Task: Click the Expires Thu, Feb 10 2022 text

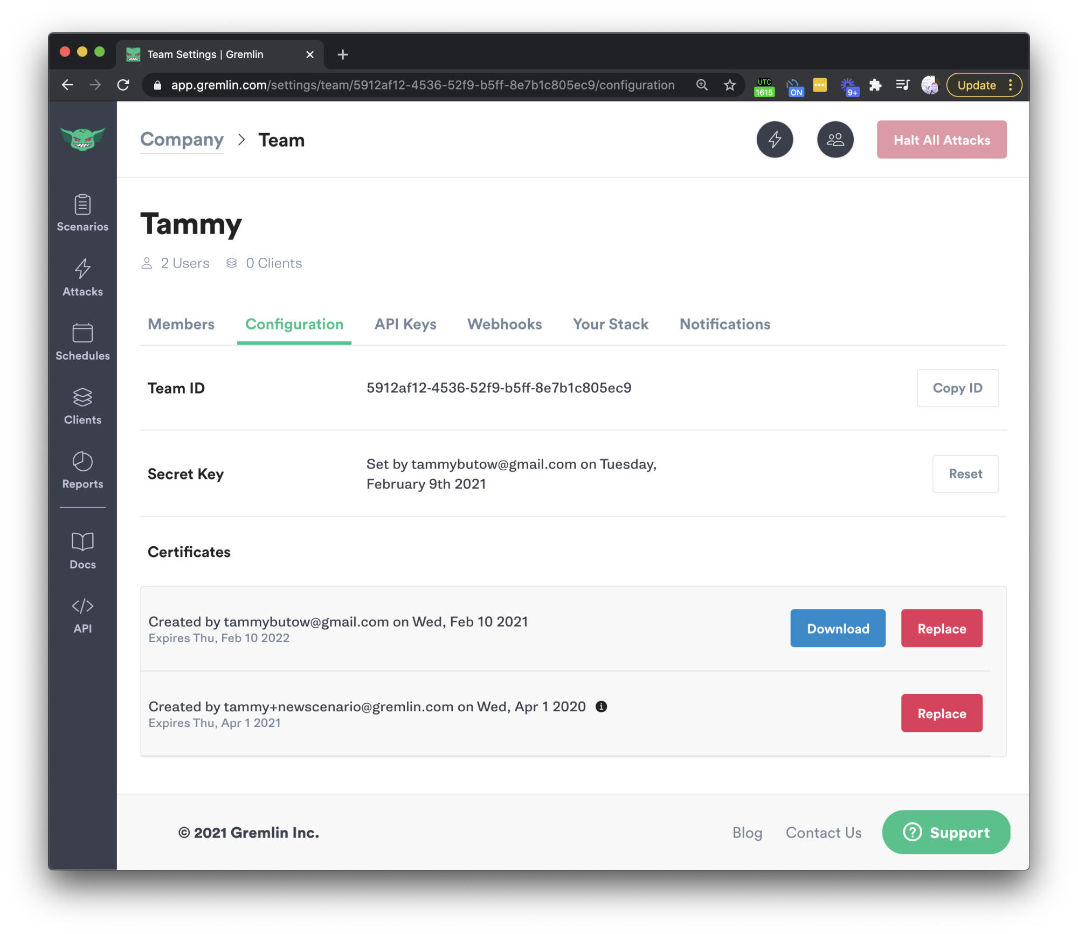Action: [219, 638]
